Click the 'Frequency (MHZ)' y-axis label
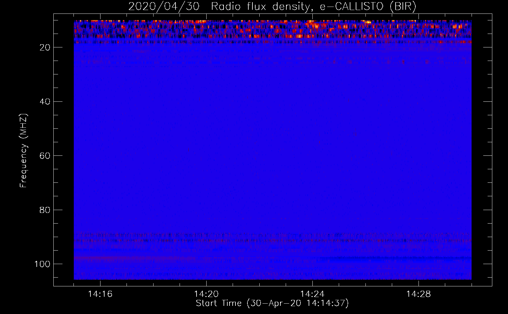508x314 pixels. pos(24,150)
